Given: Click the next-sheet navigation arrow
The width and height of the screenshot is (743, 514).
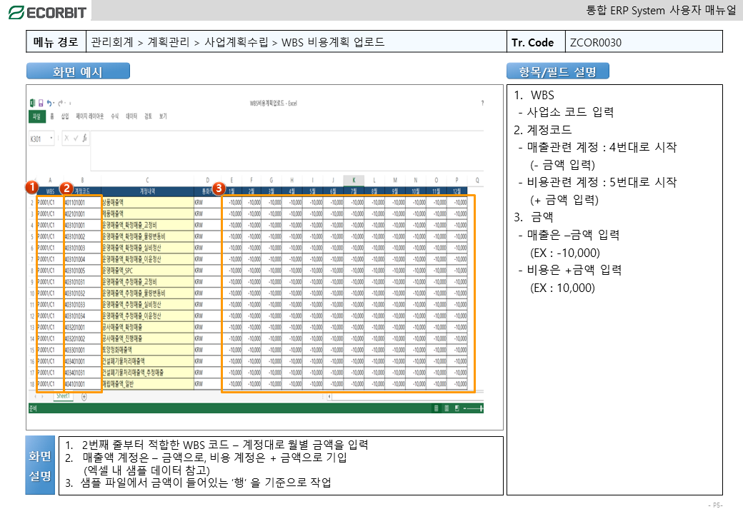Looking at the screenshot, I should point(43,397).
